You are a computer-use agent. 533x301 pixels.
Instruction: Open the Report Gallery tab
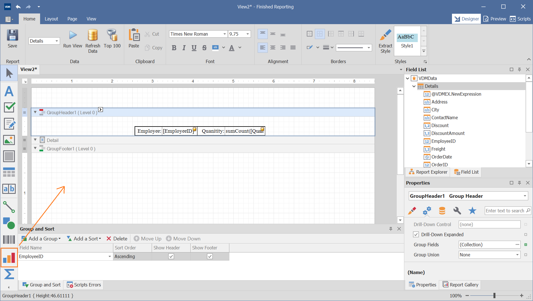tap(460, 285)
